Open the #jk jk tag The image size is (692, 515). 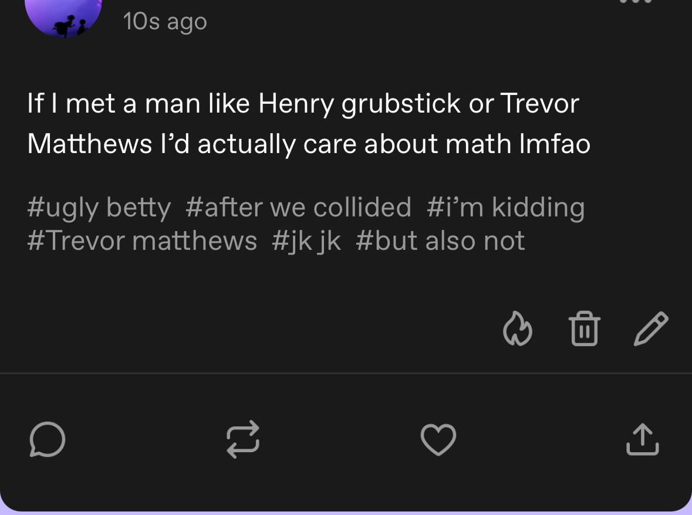[x=306, y=240]
